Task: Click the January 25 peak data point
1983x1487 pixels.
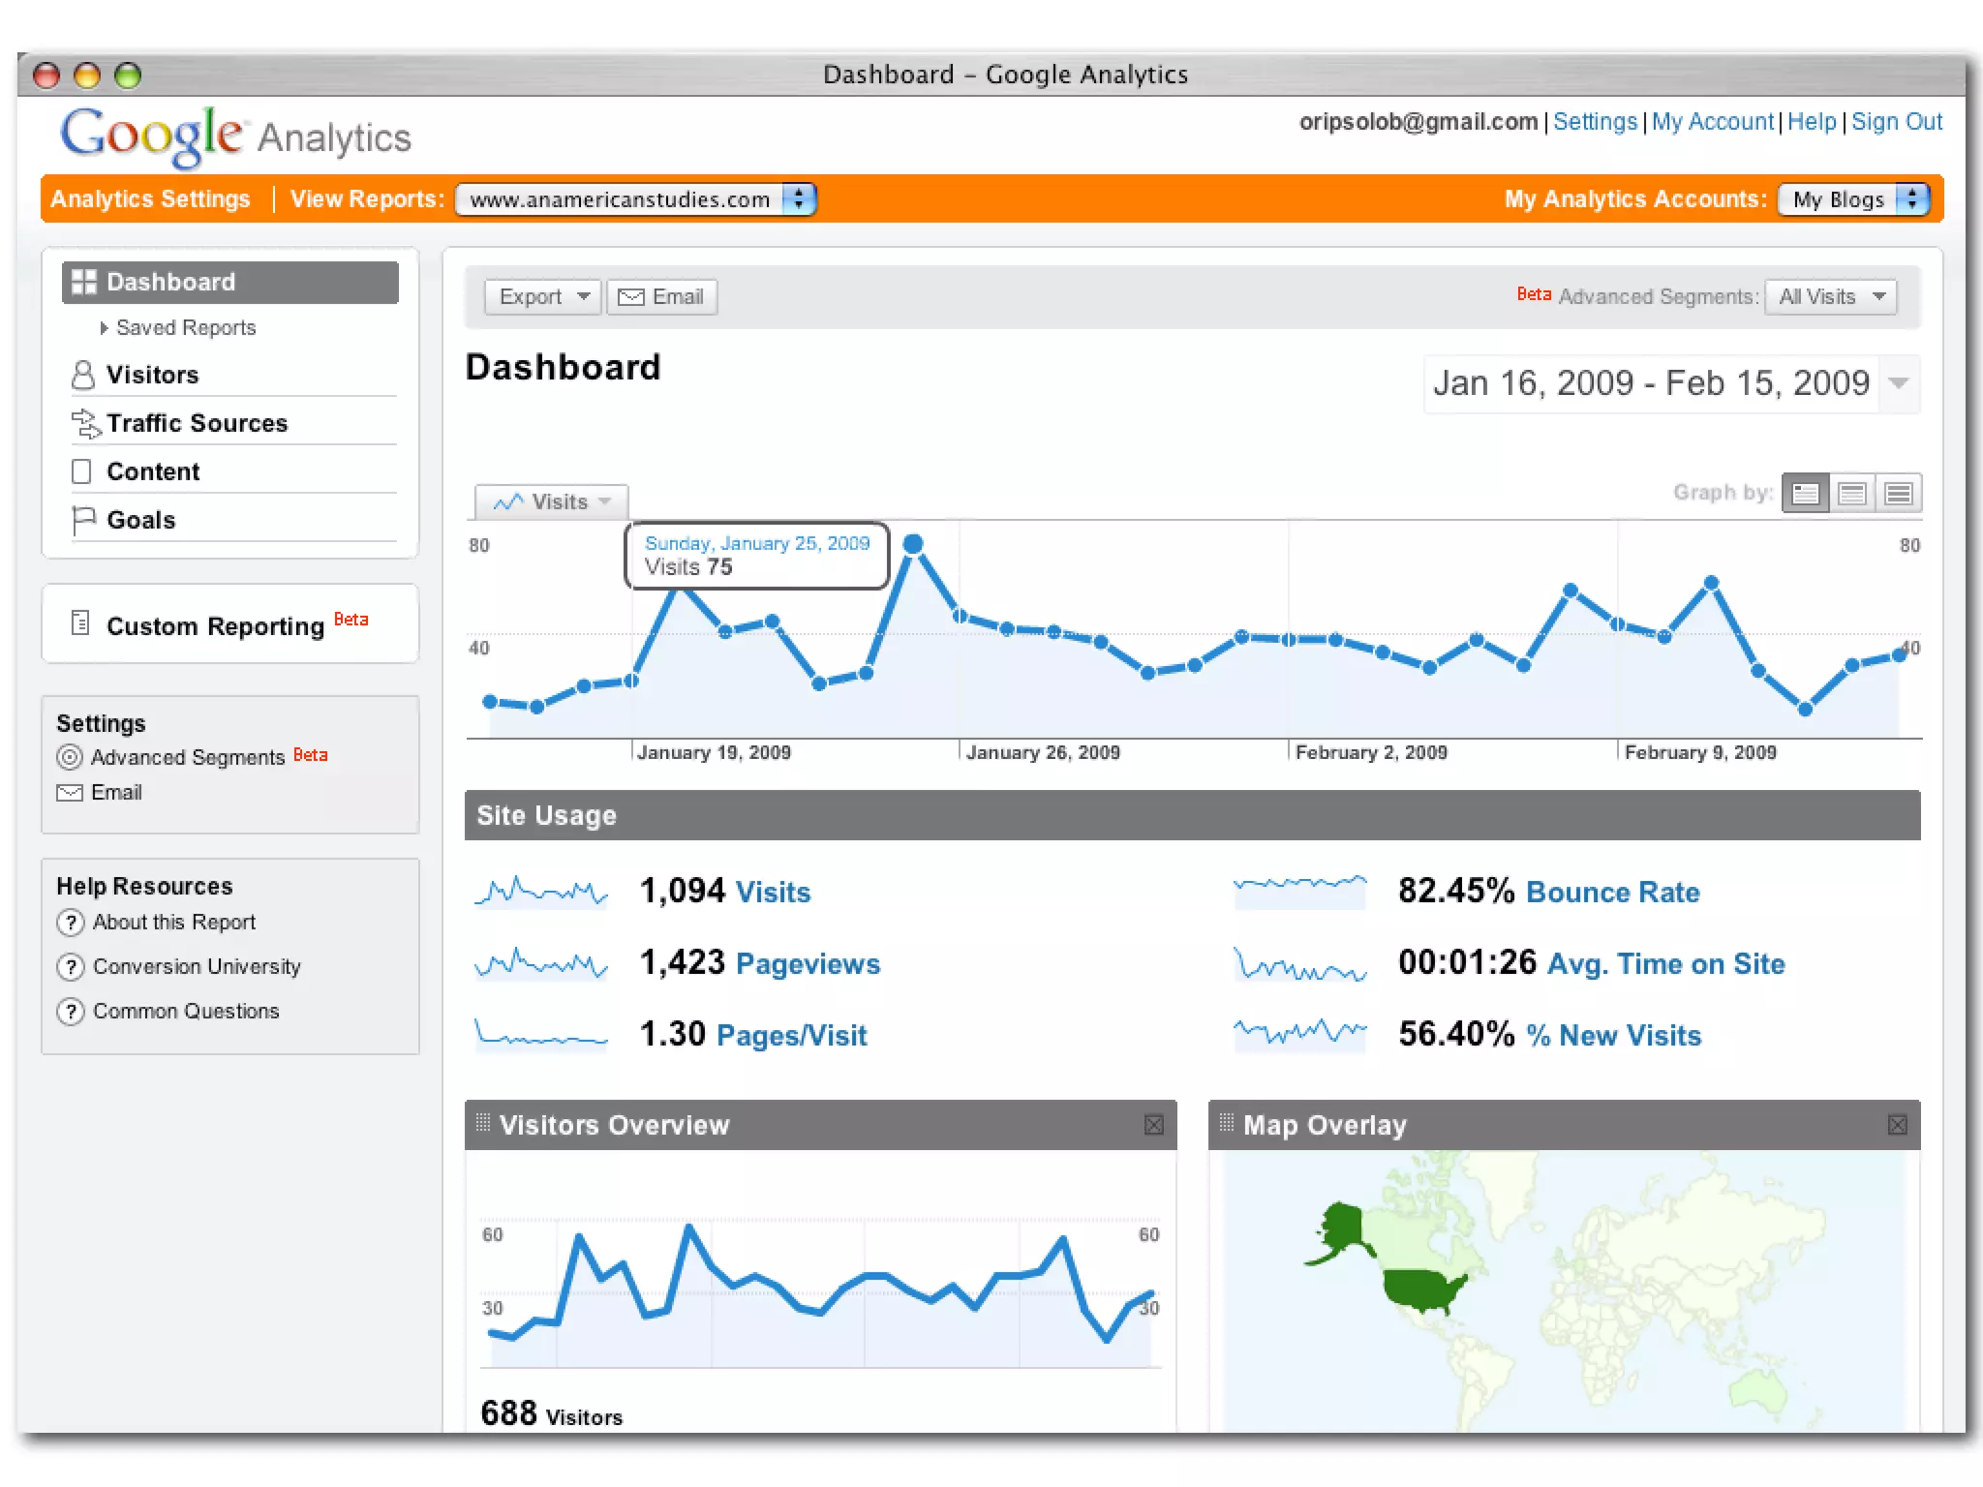Action: pos(912,544)
